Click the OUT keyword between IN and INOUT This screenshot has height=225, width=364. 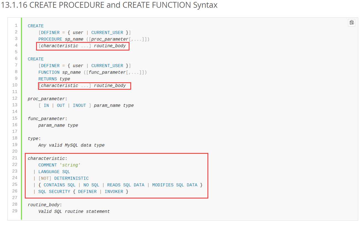coord(61,105)
